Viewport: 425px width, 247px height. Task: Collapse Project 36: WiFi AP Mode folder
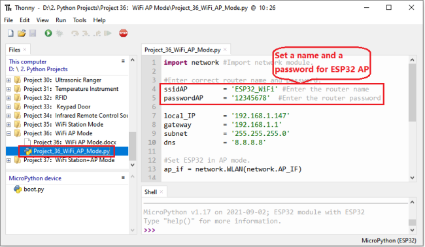pos(8,133)
